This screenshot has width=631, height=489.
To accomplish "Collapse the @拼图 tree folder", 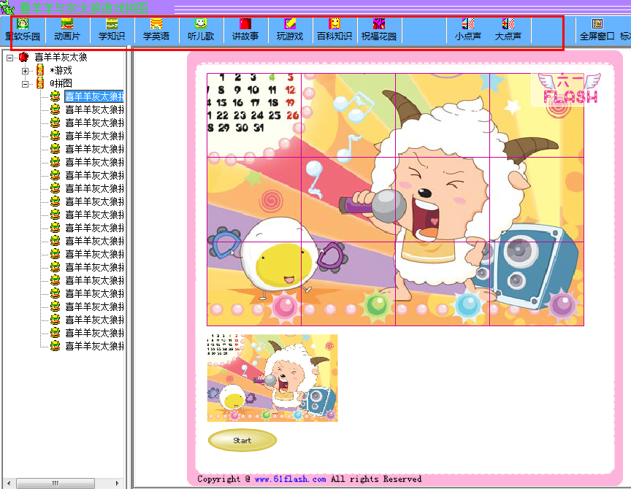I will [x=25, y=84].
